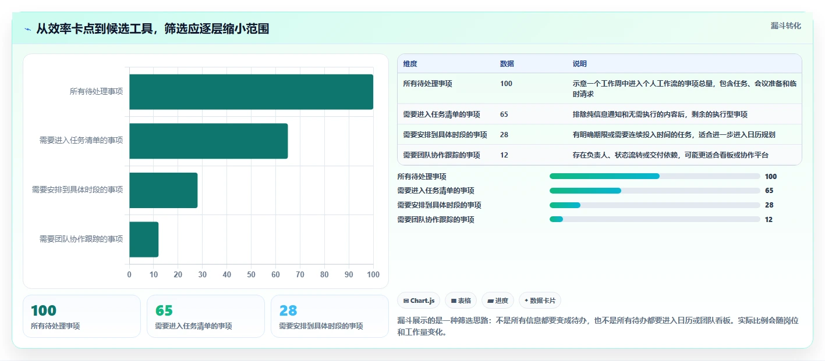The image size is (825, 361).
Task: Click the heading 从效率卡点到候选工具
Action: 153,29
